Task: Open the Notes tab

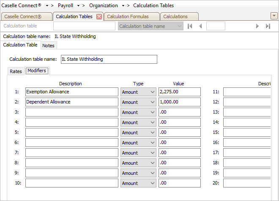Action: pos(48,46)
